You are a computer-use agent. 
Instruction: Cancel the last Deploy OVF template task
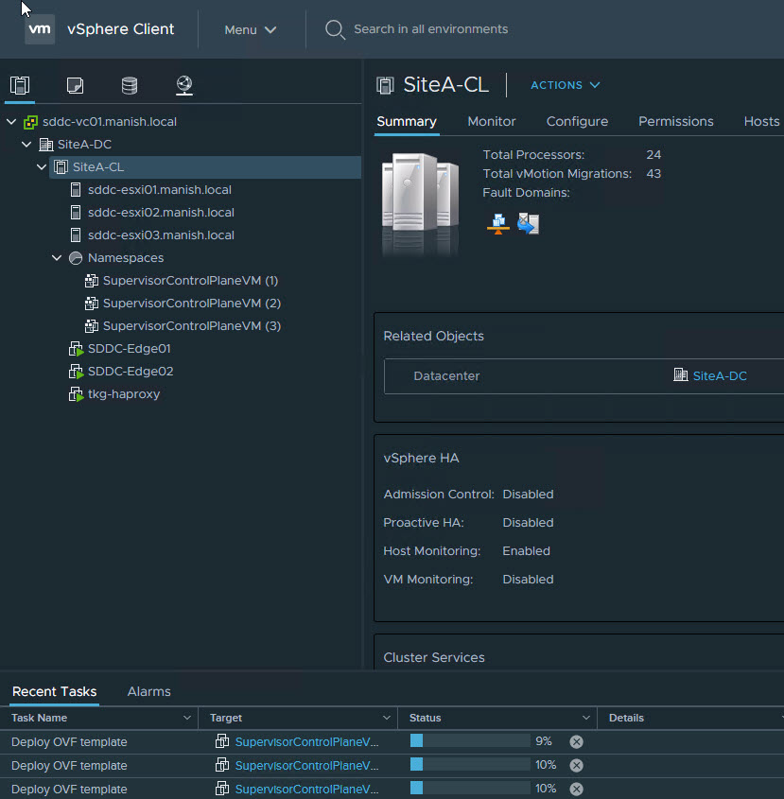tap(576, 789)
